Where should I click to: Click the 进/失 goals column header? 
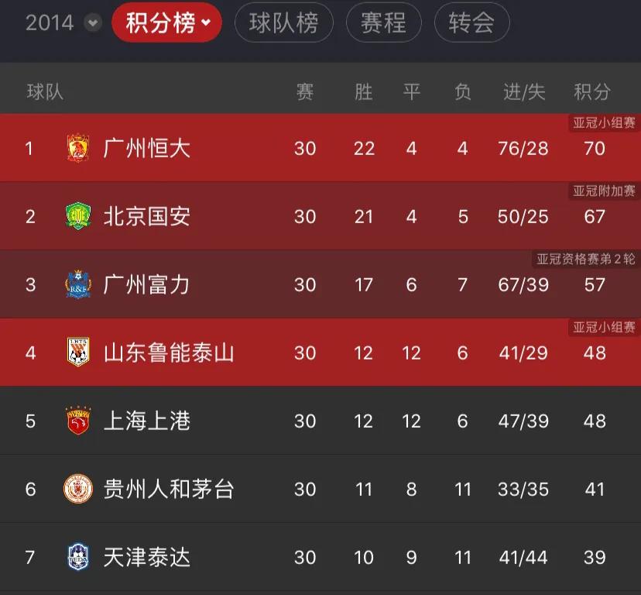pos(524,92)
